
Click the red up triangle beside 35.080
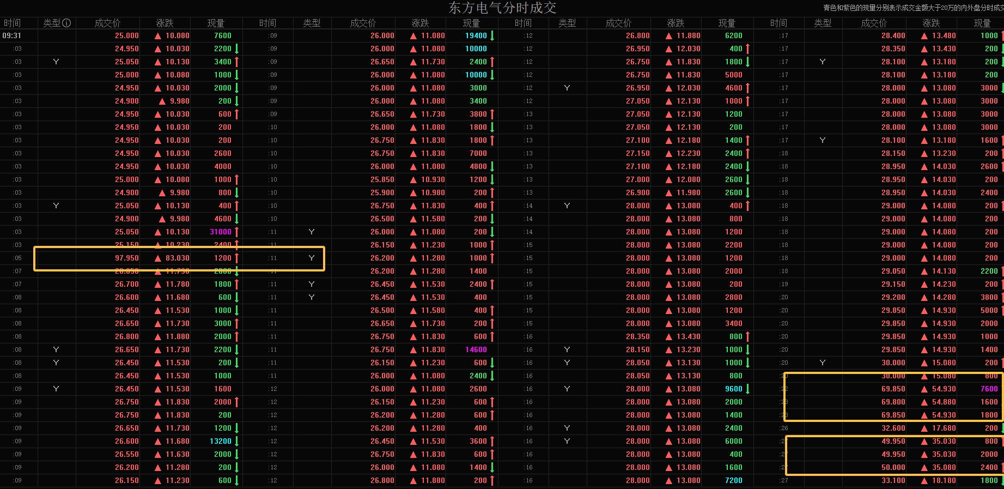click(924, 468)
